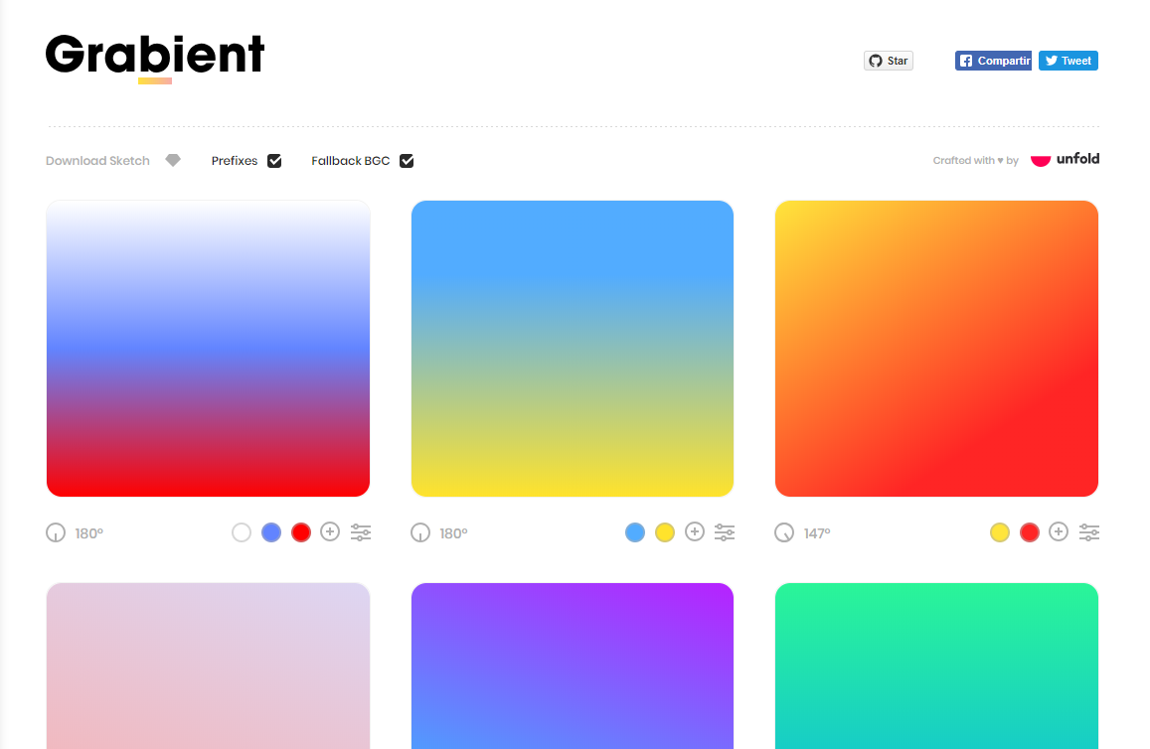Image resolution: width=1150 pixels, height=749 pixels.
Task: Disable the Fallback BGC option
Action: click(407, 160)
